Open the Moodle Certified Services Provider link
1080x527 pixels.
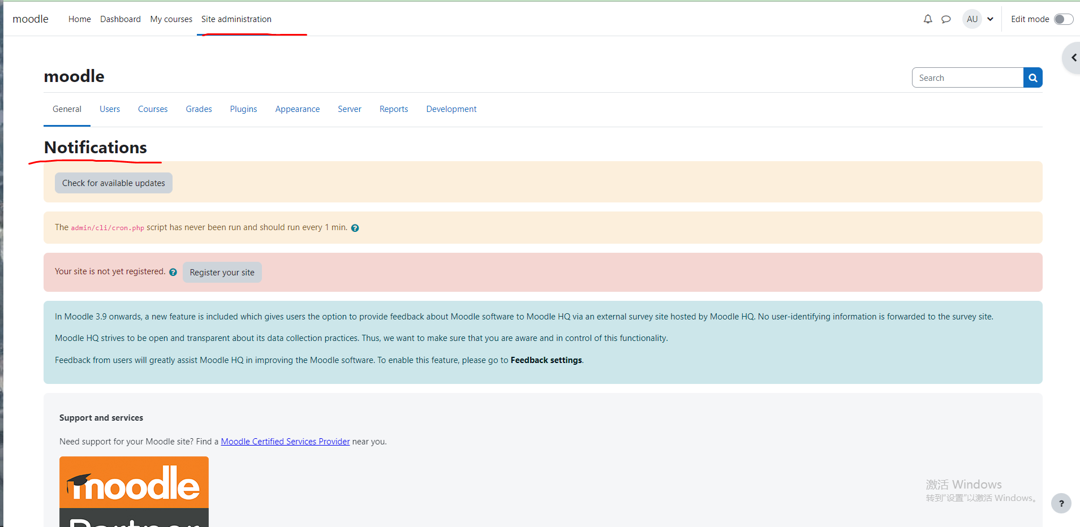coord(285,441)
